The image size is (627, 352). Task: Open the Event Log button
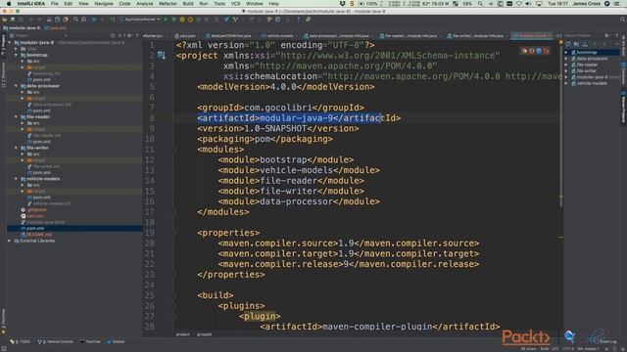[x=607, y=341]
